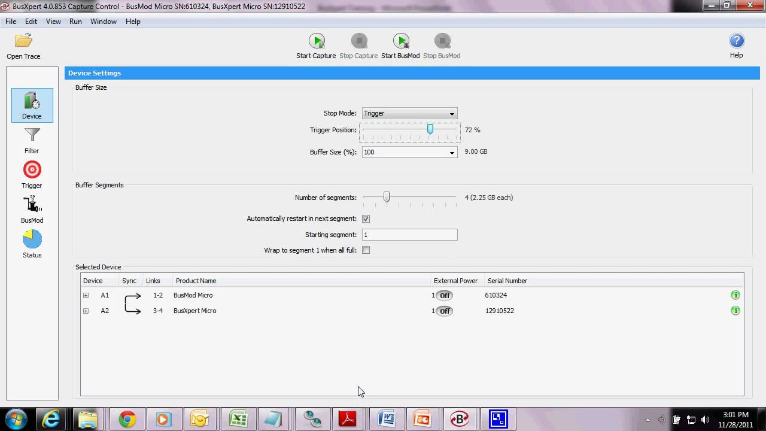Open the Trigger settings sidebar icon
The width and height of the screenshot is (766, 431).
point(32,175)
